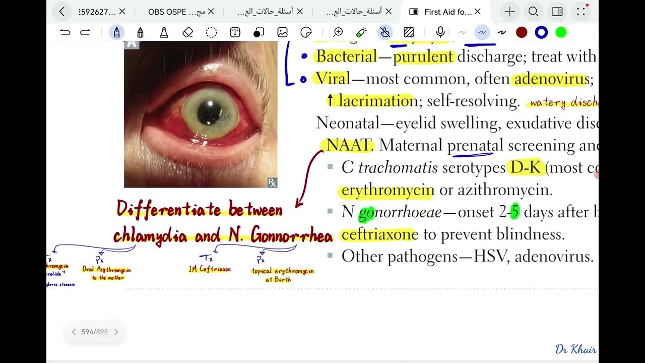The width and height of the screenshot is (645, 363).
Task: Click handwritten note 'IM Ceftriaxon'
Action: pos(210,269)
